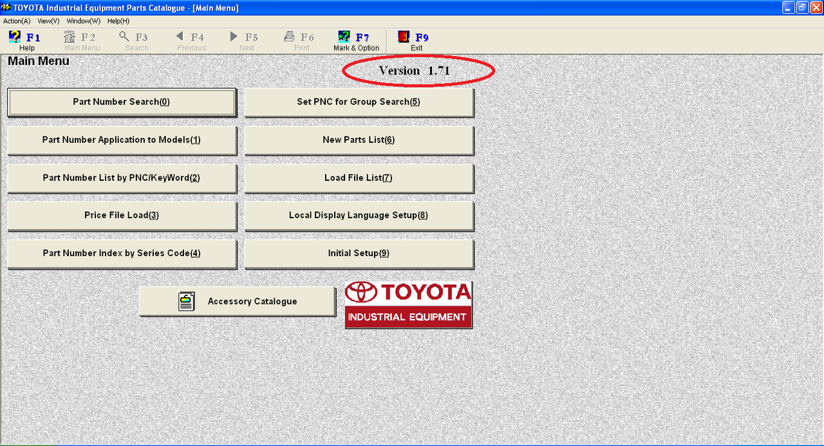824x446 pixels.
Task: Open the New Parts List(6)
Action: pos(359,140)
